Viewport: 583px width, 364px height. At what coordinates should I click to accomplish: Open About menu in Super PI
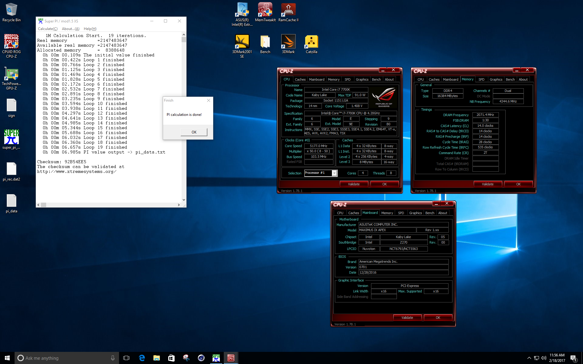(x=70, y=29)
